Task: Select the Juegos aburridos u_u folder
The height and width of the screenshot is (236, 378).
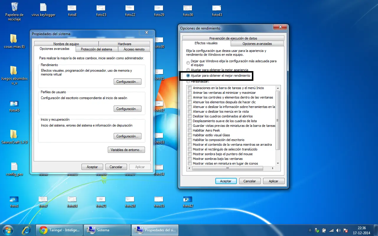Action: point(14,75)
